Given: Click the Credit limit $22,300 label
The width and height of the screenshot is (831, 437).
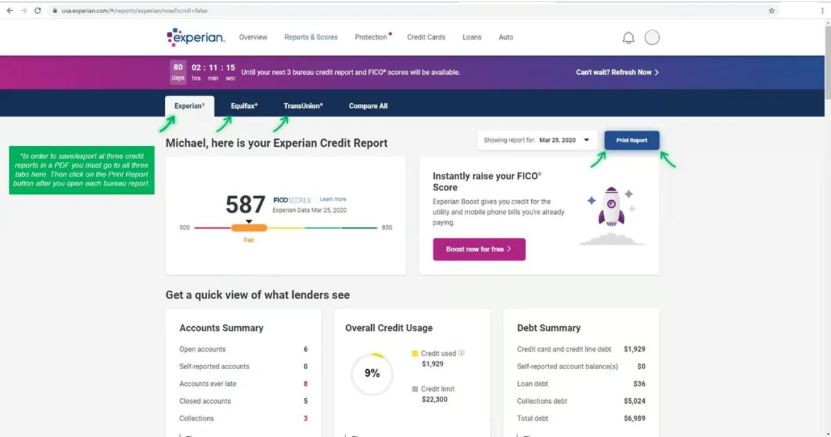Looking at the screenshot, I should (434, 394).
